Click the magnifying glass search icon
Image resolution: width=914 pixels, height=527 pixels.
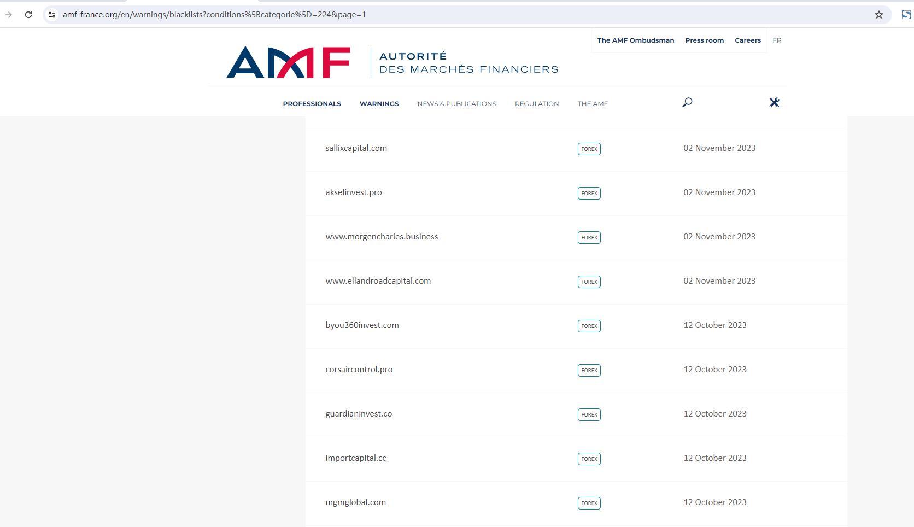point(687,103)
